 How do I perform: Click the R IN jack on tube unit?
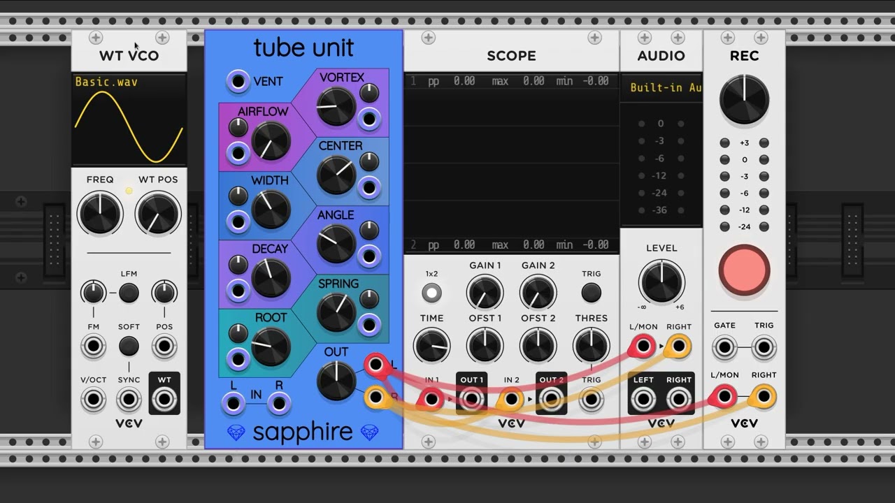pos(279,403)
